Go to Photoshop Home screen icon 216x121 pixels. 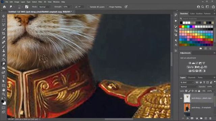pyautogui.click(x=4, y=7)
